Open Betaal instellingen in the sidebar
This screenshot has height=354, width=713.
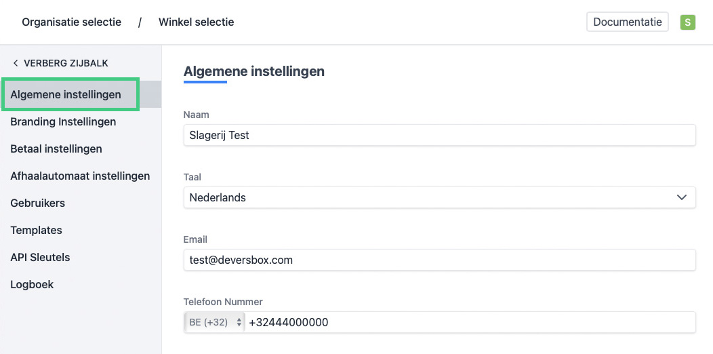(x=56, y=149)
